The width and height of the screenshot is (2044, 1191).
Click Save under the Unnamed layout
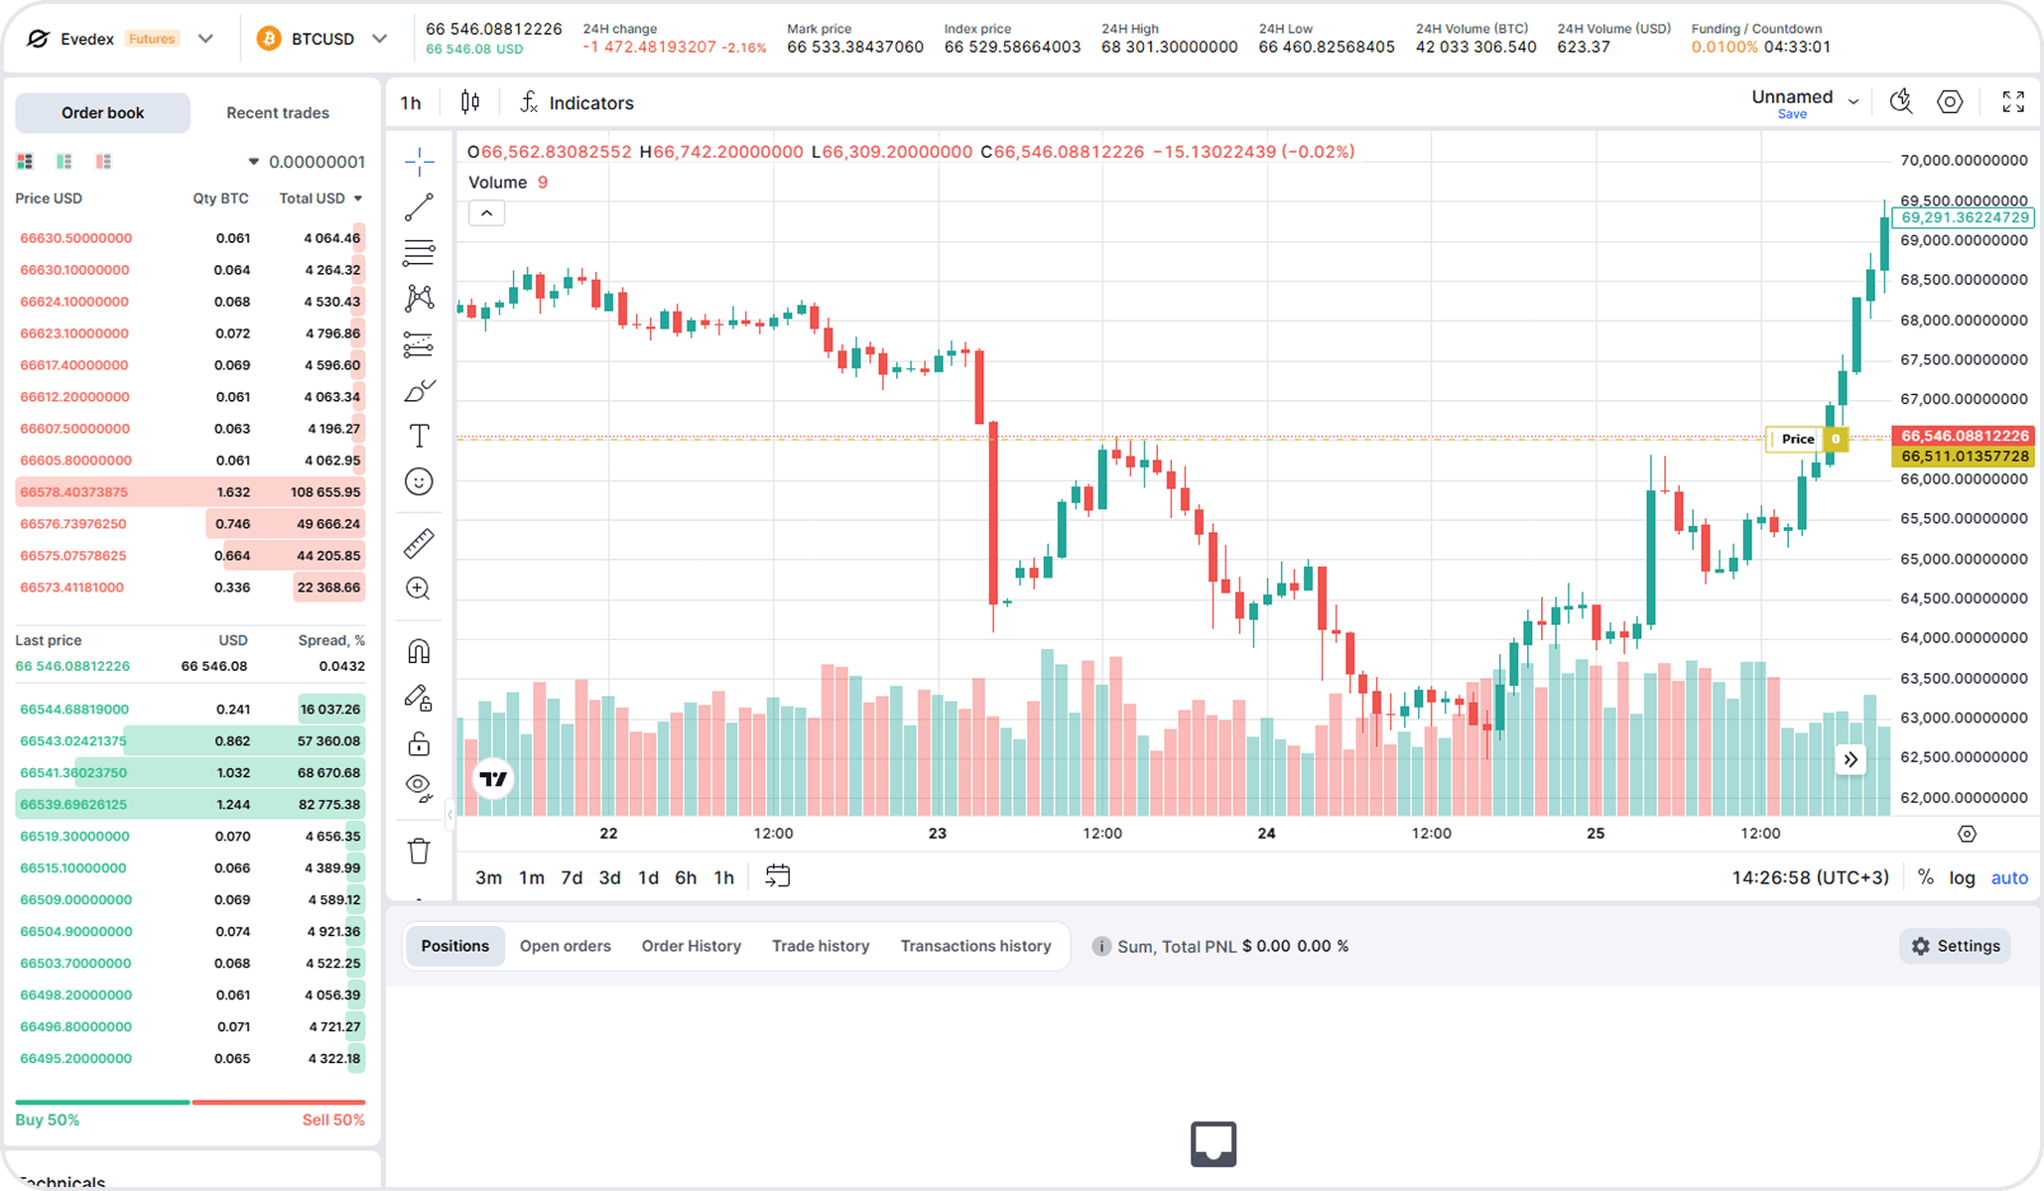[x=1792, y=114]
